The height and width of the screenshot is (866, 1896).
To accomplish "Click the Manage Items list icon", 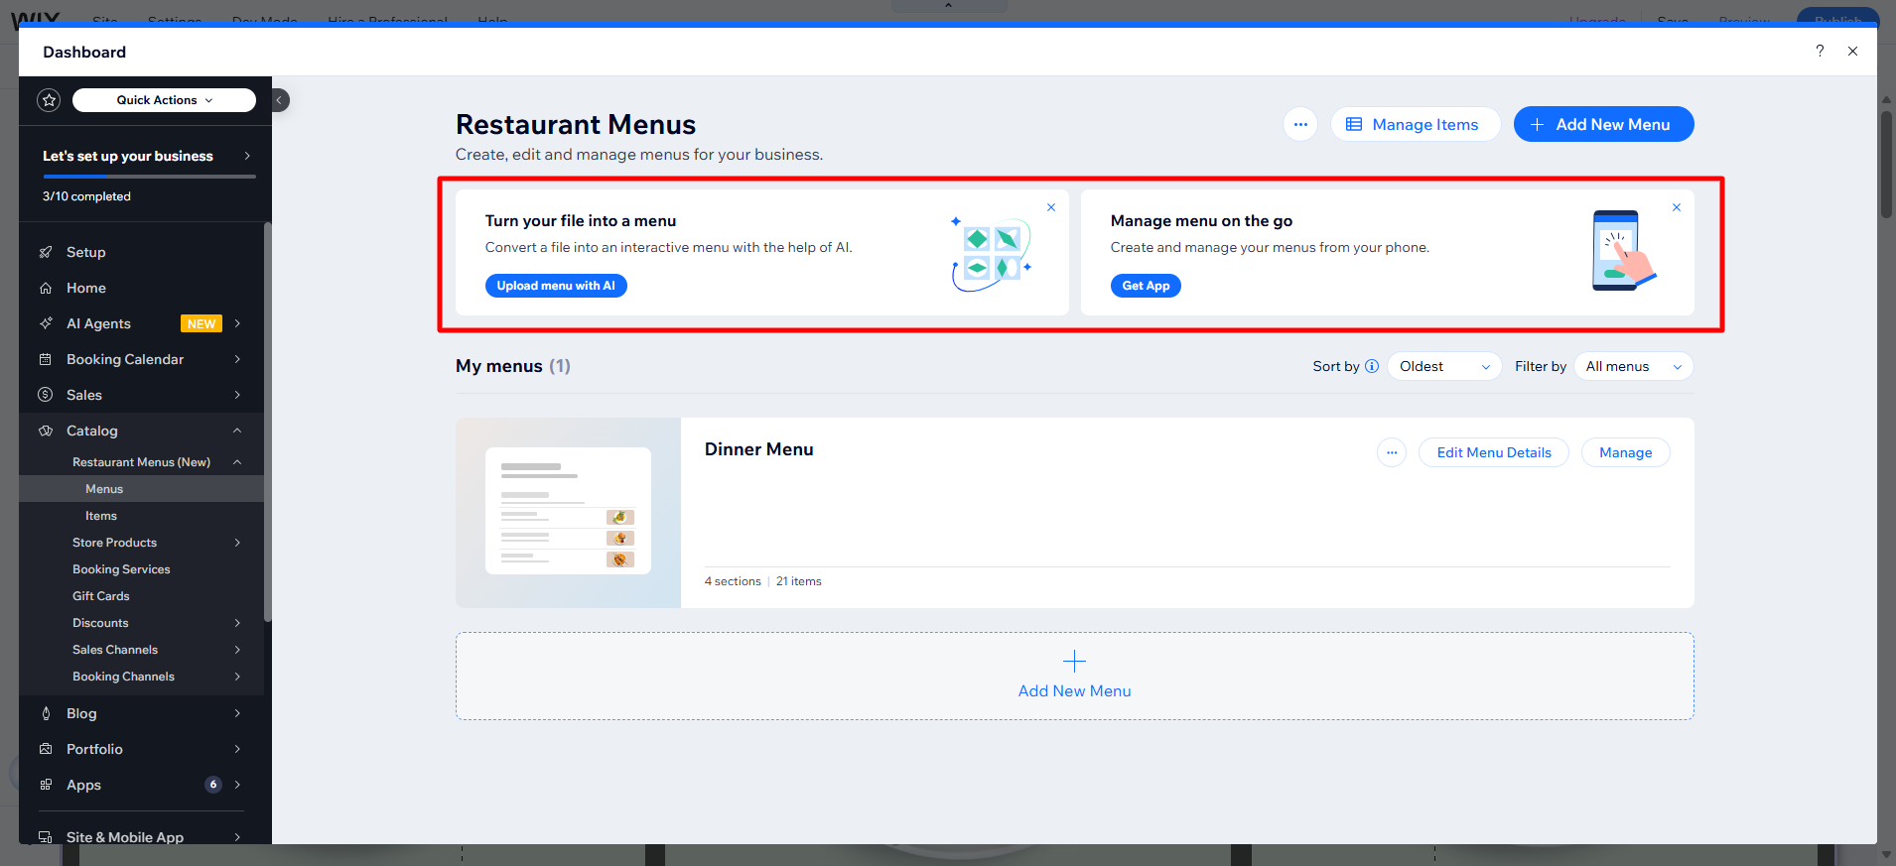I will pyautogui.click(x=1354, y=124).
